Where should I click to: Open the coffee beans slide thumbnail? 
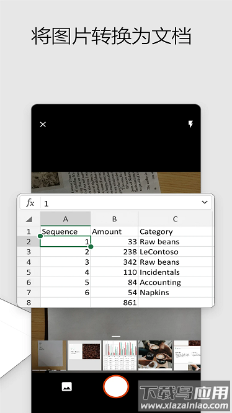pos(84,355)
